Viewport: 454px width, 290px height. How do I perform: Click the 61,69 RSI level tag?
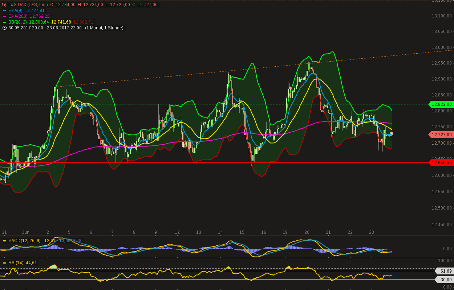click(x=445, y=271)
